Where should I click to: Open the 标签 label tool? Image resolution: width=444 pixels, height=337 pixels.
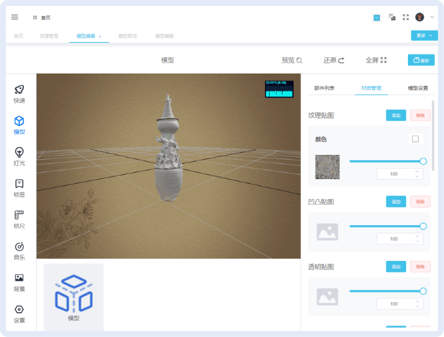pyautogui.click(x=19, y=187)
